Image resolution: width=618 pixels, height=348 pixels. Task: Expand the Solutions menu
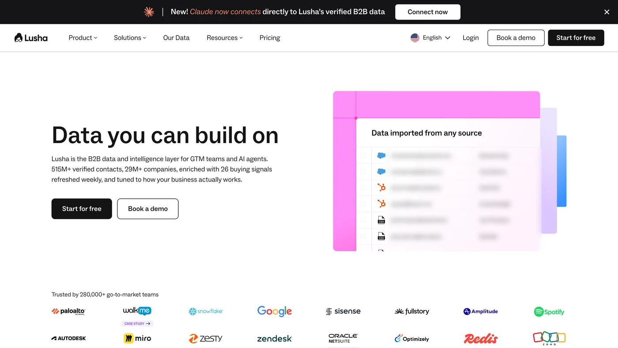click(x=130, y=38)
